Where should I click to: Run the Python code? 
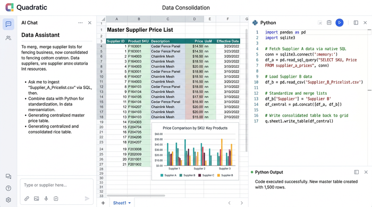(x=340, y=23)
